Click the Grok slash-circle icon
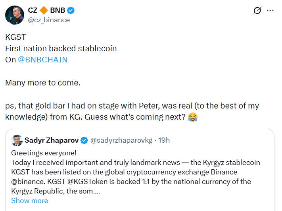Screen dimensions: 282x211 click(x=257, y=11)
